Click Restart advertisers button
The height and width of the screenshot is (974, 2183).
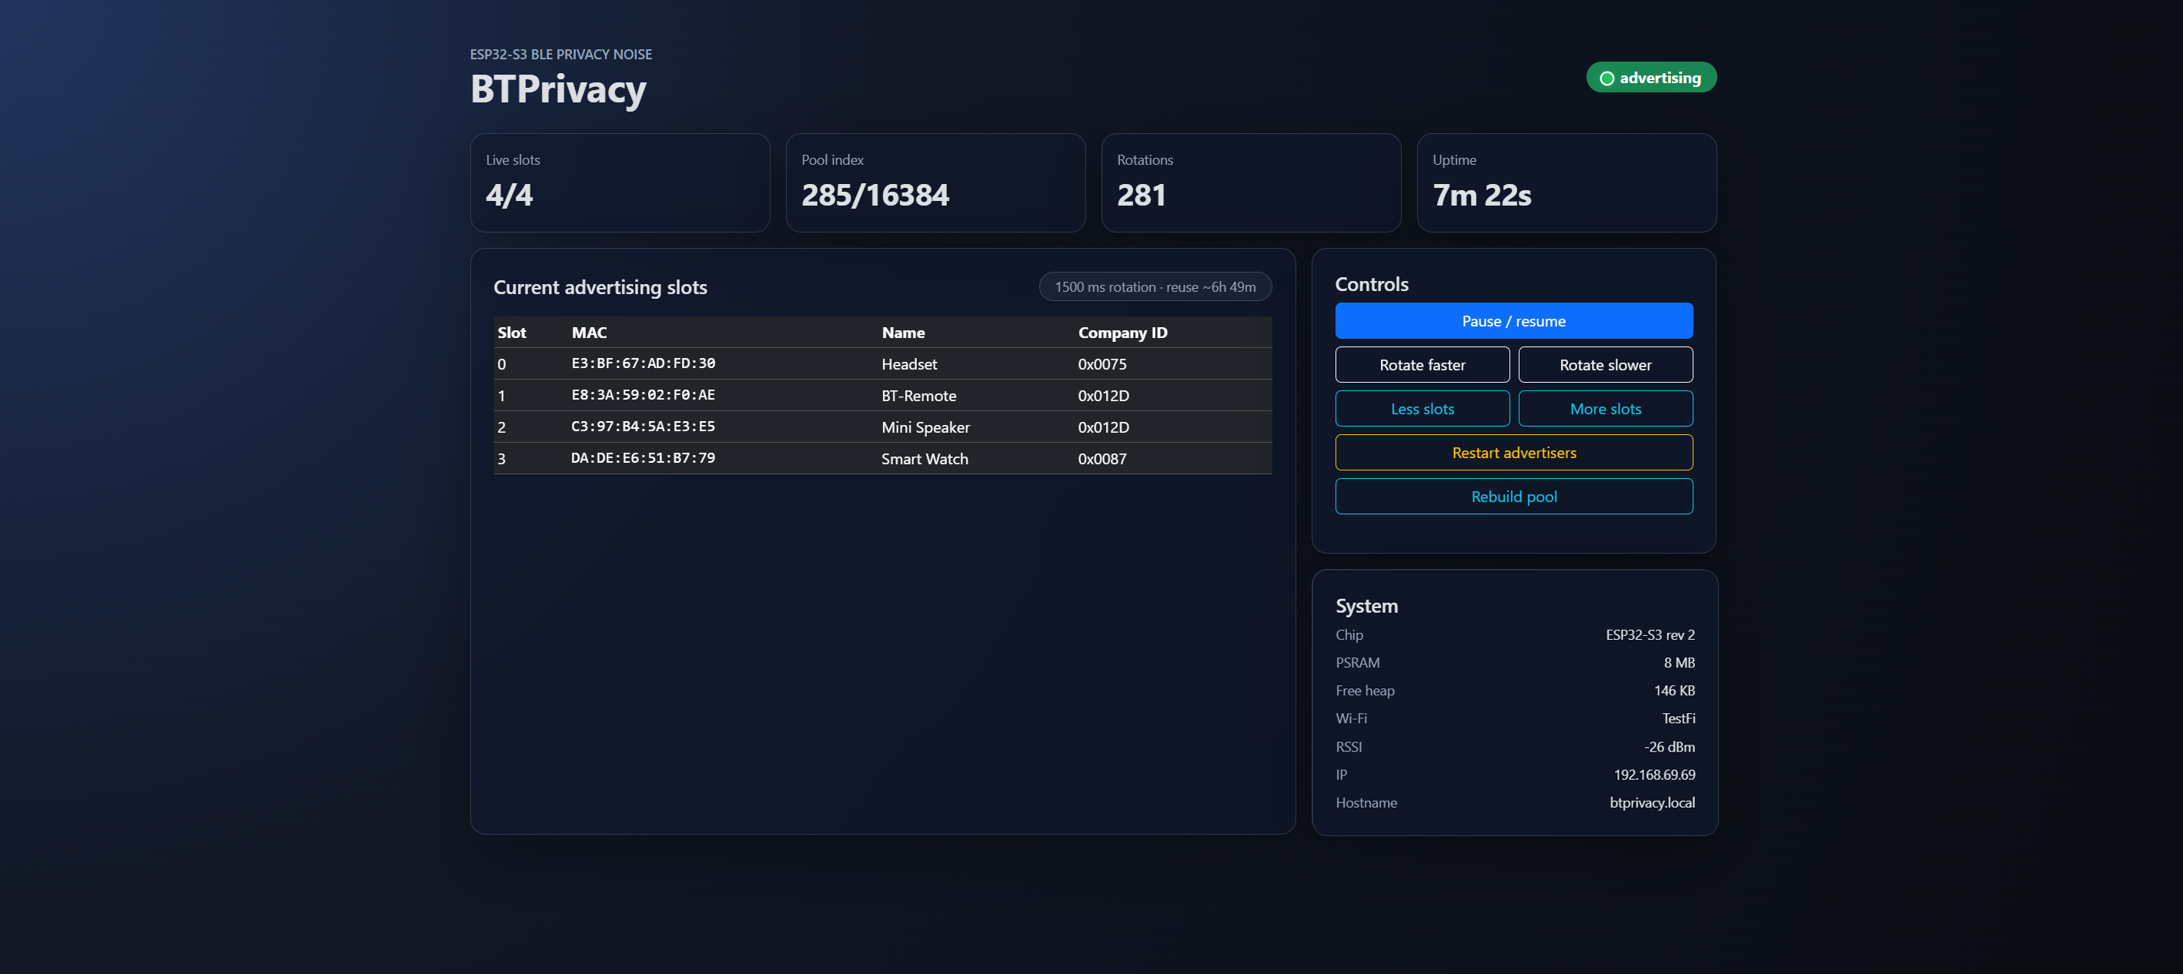point(1513,454)
